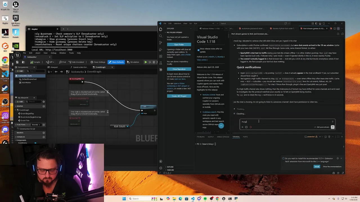Click Browse to asset icon in Unreal toolbar
This screenshot has height=202, width=360.
[x=23, y=62]
